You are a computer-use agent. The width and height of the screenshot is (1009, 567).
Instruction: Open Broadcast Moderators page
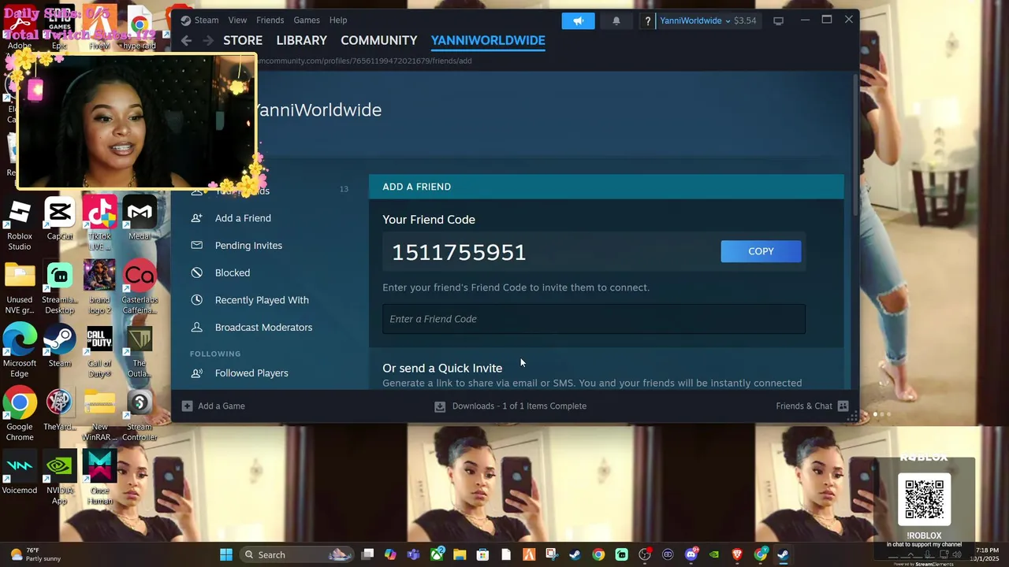coord(263,327)
